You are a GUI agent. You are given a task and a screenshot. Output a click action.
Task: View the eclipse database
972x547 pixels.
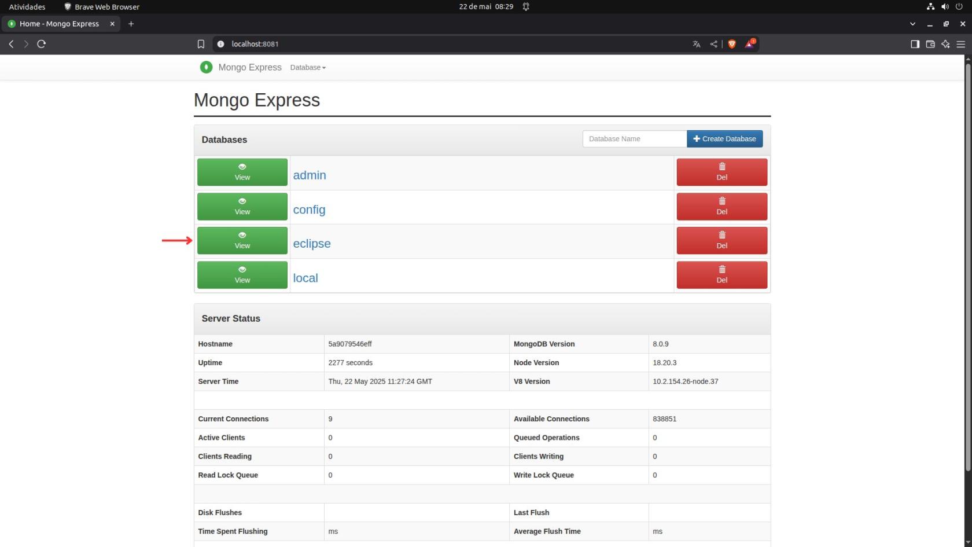(x=242, y=240)
